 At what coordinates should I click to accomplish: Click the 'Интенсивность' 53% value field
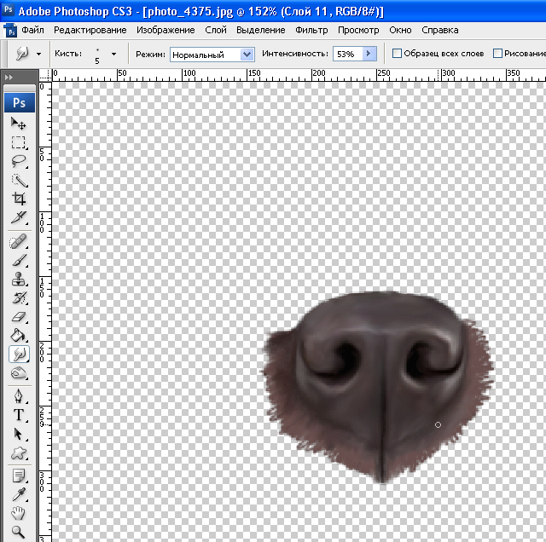pos(346,54)
